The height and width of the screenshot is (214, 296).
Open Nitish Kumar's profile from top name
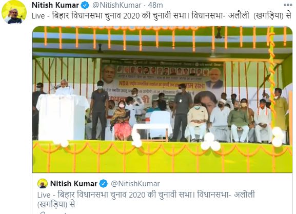(55, 5)
